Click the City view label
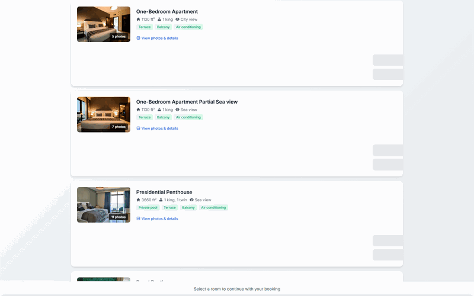Viewport: 474px width, 296px height. pos(189,20)
